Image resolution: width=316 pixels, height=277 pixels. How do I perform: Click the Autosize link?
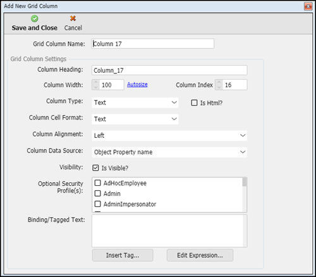point(137,84)
